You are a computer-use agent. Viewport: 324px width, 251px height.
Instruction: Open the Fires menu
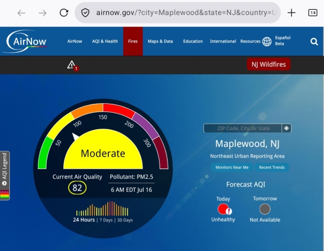coord(133,41)
